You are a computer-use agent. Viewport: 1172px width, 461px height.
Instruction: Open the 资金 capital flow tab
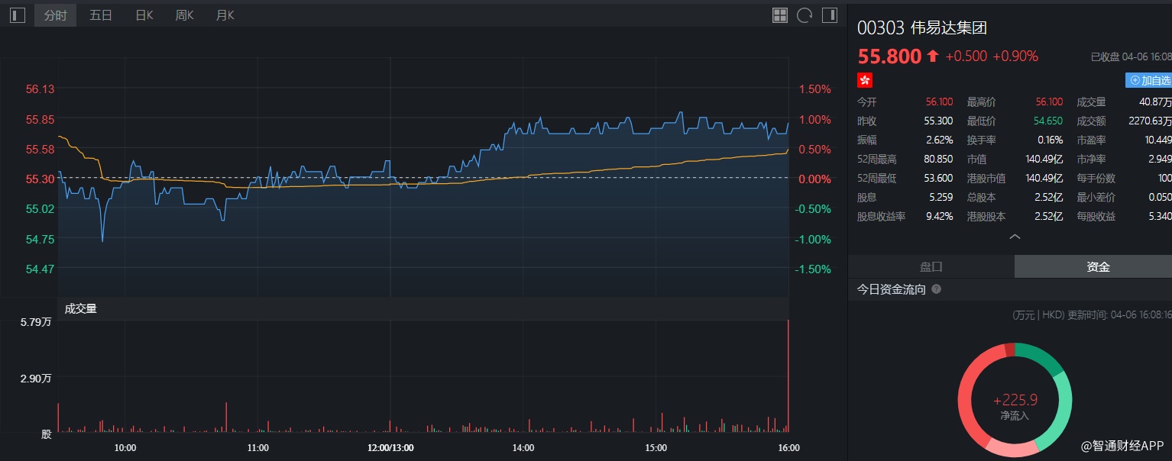[x=1098, y=266]
